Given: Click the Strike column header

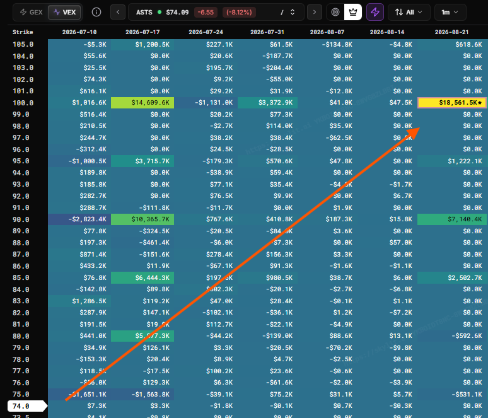Looking at the screenshot, I should [x=23, y=32].
